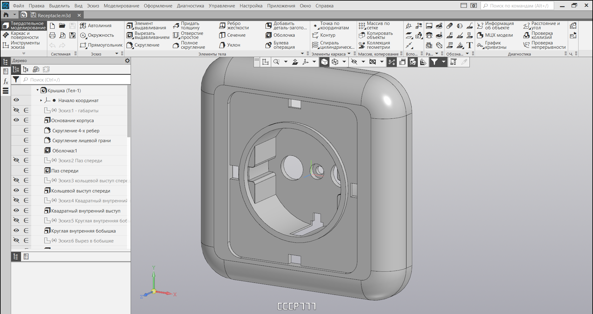
Task: Click the print icon in the system toolbar
Action: click(x=53, y=35)
